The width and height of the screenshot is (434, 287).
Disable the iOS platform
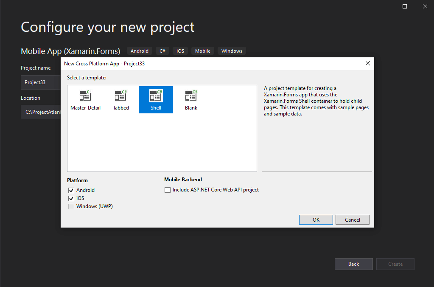pos(71,198)
